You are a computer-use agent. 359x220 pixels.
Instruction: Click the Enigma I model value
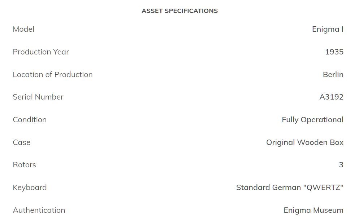[328, 29]
